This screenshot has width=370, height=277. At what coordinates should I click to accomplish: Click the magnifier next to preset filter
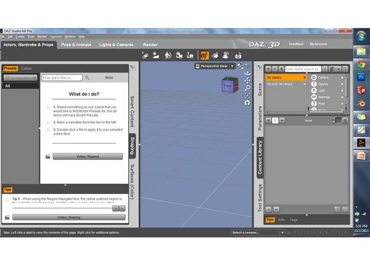click(87, 78)
